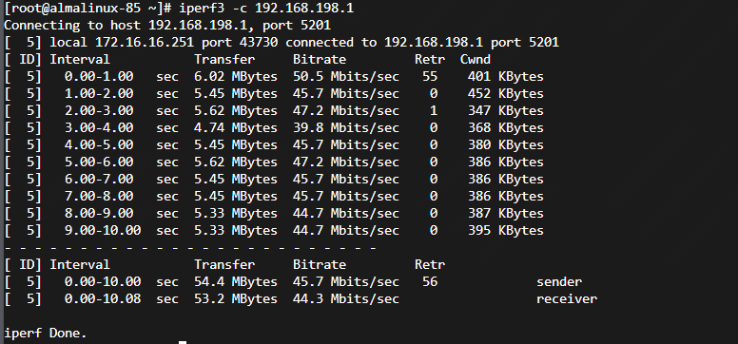
Task: Click the '387 KBytes' Cwnd value
Action: (x=506, y=213)
